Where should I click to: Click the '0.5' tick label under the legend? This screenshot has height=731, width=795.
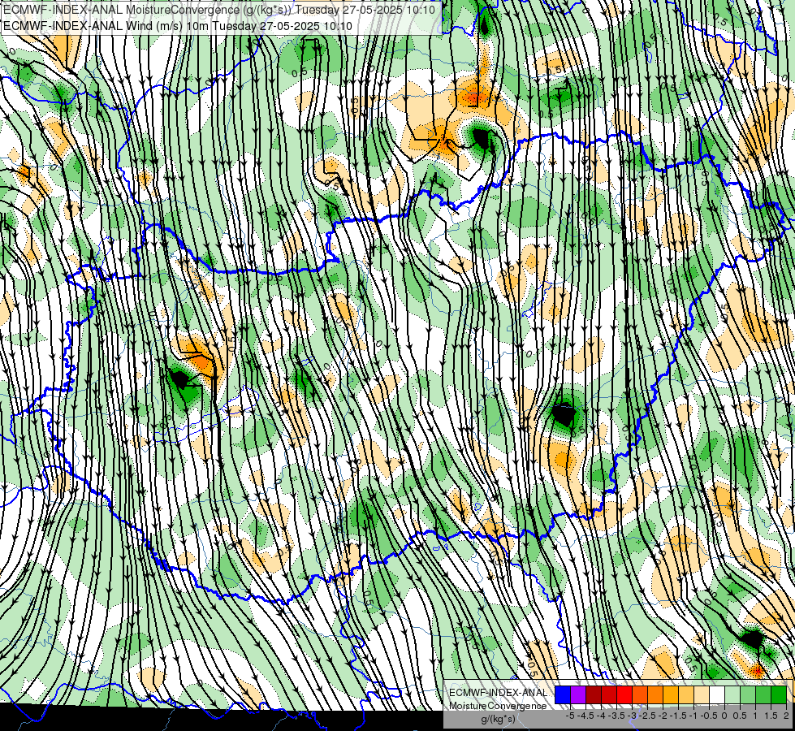click(x=740, y=716)
